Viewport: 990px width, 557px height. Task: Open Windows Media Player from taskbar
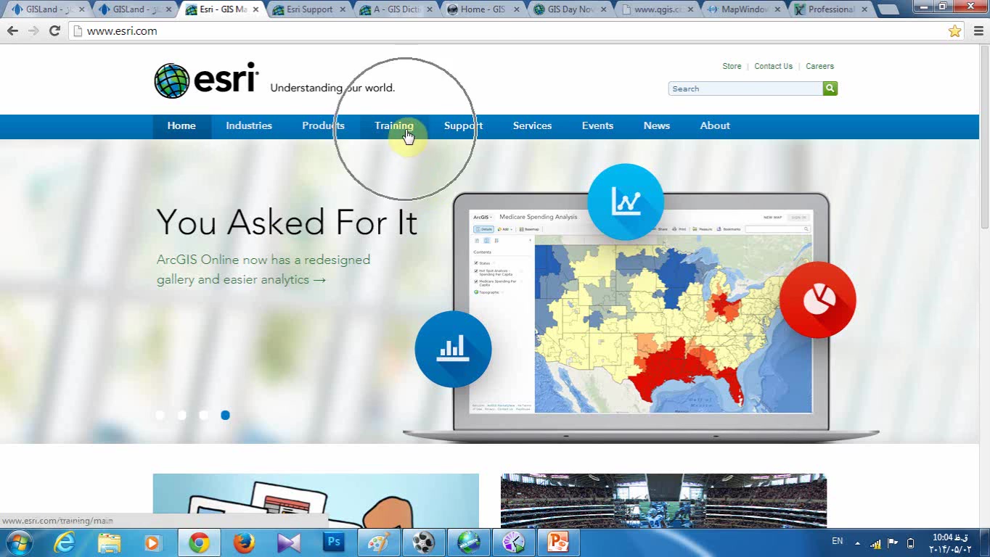tap(152, 542)
